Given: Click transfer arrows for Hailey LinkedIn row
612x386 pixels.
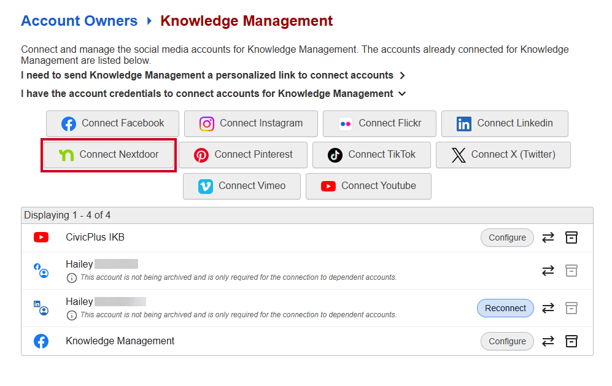Looking at the screenshot, I should pyautogui.click(x=548, y=308).
